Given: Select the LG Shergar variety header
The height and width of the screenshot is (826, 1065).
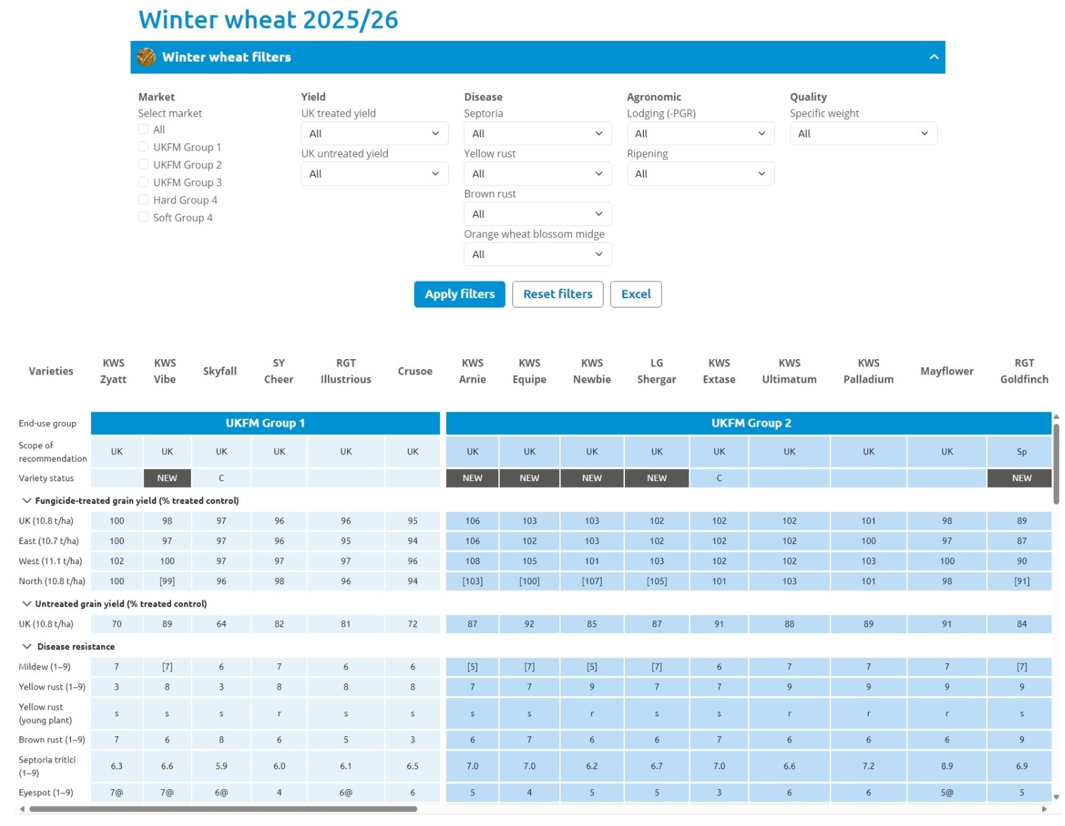Looking at the screenshot, I should tap(656, 371).
